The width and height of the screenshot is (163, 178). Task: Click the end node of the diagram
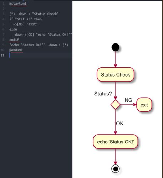tap(116, 169)
